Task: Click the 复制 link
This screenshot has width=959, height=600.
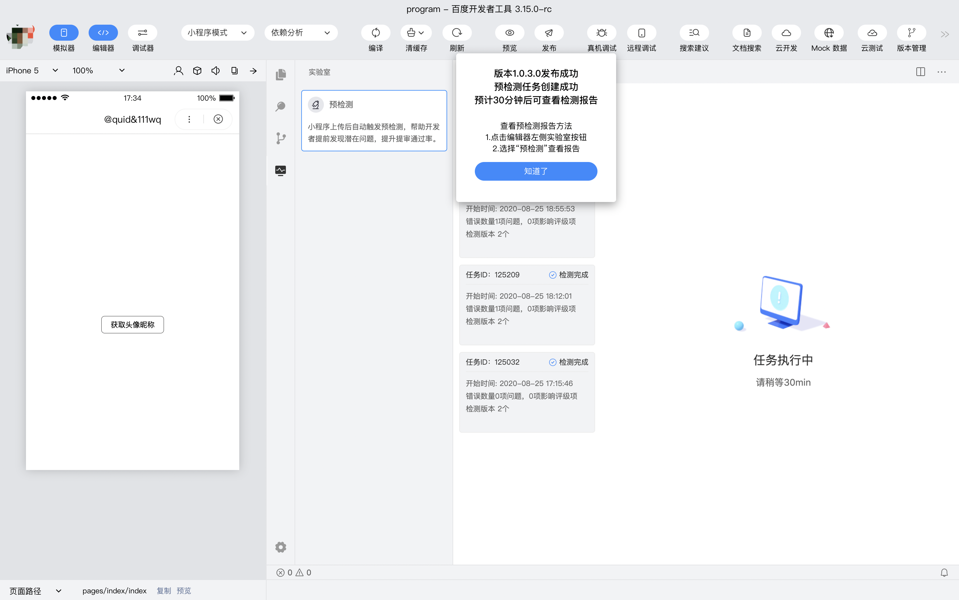Action: 164,591
